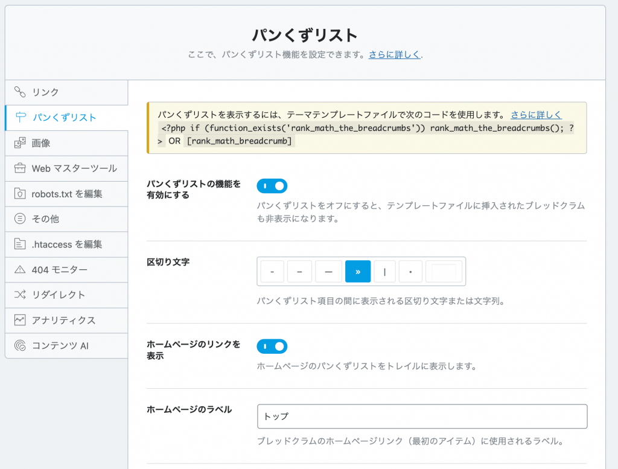Switch to the 画像 tab
Viewport: 618px width, 469px height.
click(66, 143)
